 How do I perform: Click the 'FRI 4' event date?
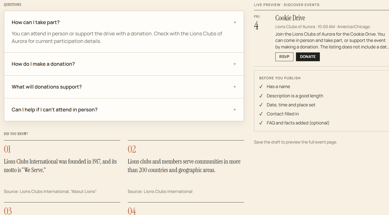[x=257, y=23]
